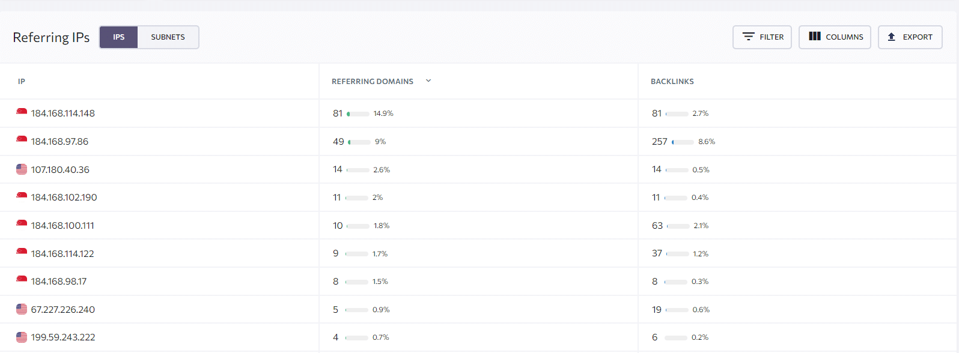Click the US flag next to 199.59.243.222
The width and height of the screenshot is (959, 353).
click(22, 337)
